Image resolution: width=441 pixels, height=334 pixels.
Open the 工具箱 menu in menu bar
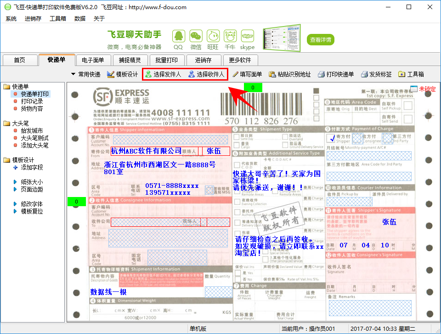[58, 18]
